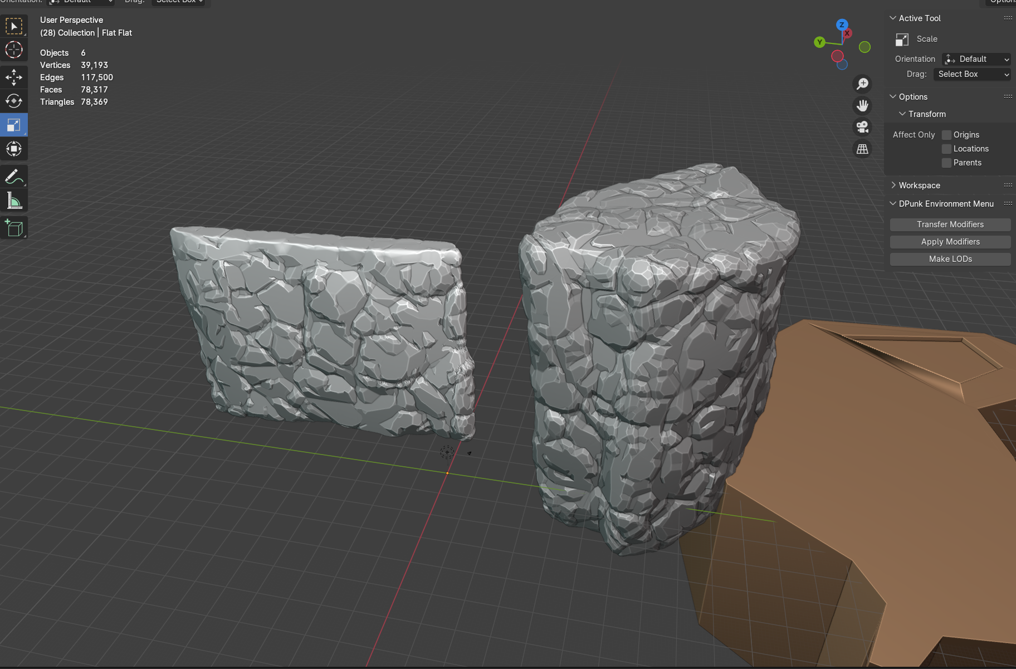Viewport: 1016px width, 669px height.
Task: Click the pan view hand icon
Action: click(x=862, y=106)
